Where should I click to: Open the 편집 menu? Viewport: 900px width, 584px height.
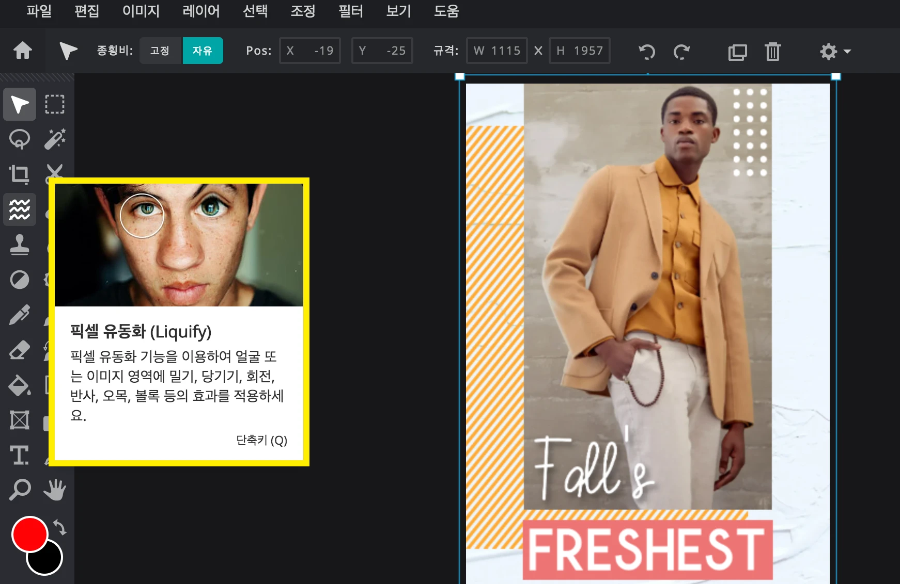coord(87,11)
